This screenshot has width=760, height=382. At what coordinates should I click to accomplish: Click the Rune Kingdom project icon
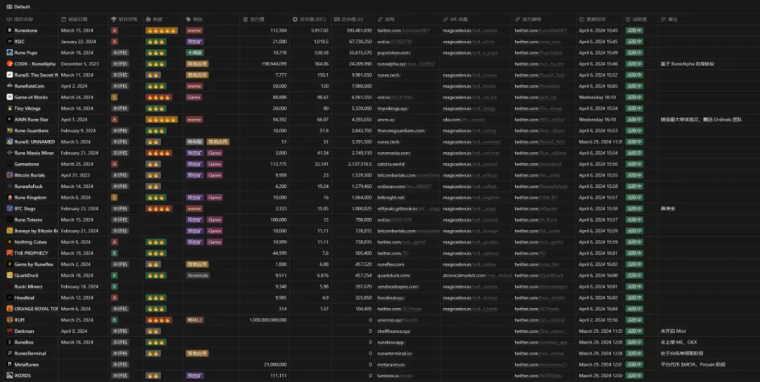tap(10, 198)
